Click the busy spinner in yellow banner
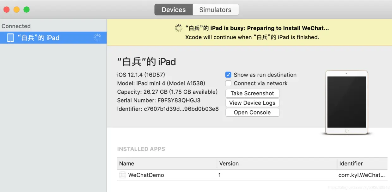The width and height of the screenshot is (392, 192). (x=179, y=28)
